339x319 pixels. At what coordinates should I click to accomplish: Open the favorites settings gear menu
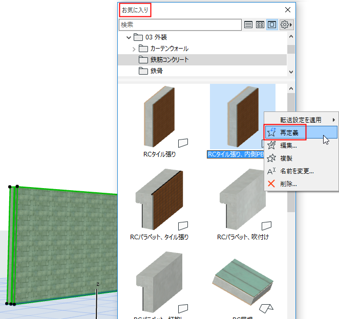click(x=286, y=25)
